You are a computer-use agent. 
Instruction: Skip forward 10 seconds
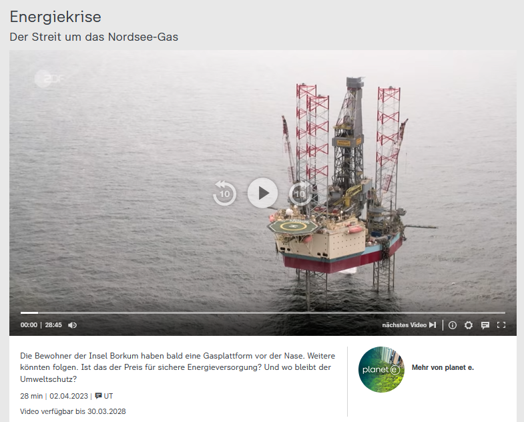[x=300, y=193]
